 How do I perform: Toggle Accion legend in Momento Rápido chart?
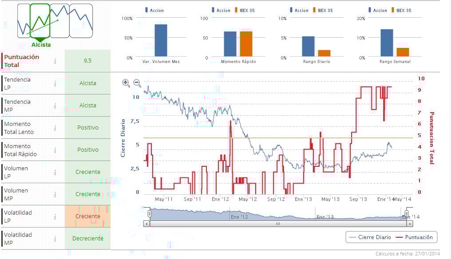pos(221,10)
